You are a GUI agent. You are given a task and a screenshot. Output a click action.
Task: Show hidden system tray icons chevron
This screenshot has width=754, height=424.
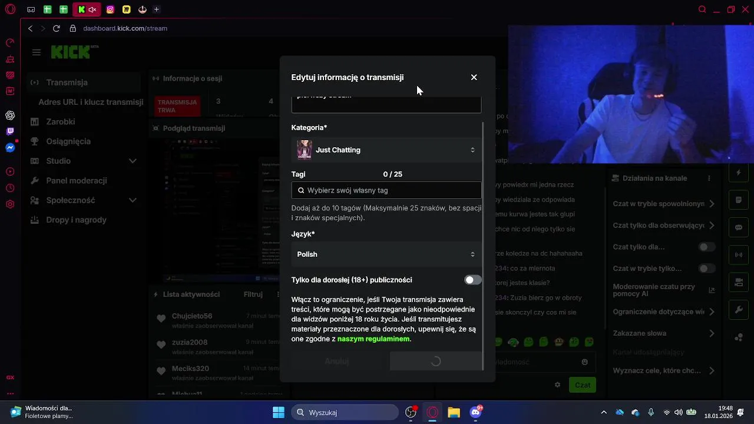[x=603, y=413]
